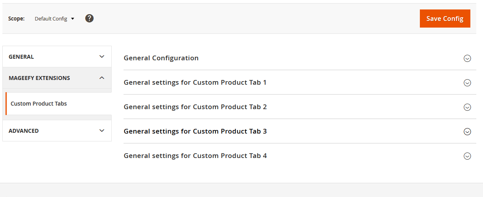483x197 pixels.
Task: Click the ADVANCED section chevron icon
Action: 102,130
